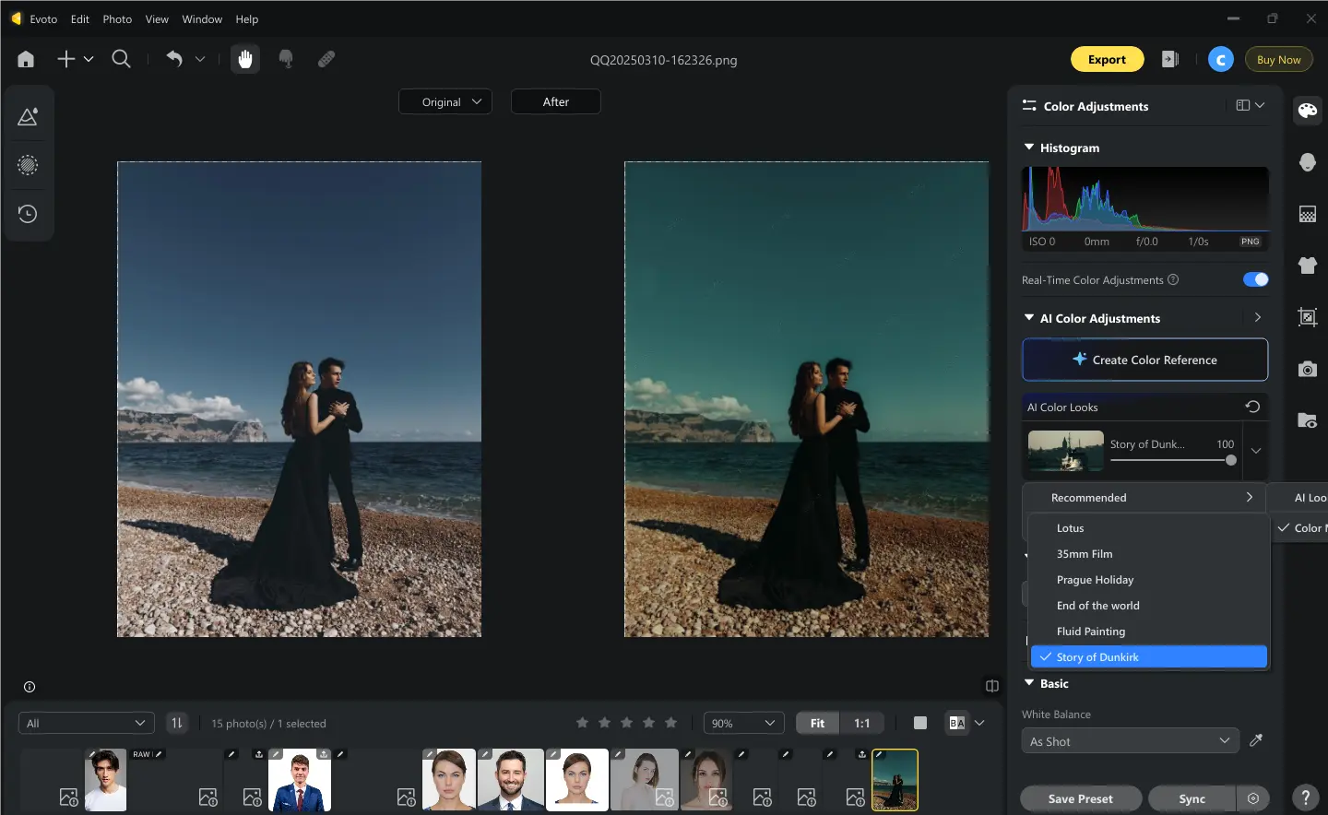Toggle the Before/After BA view button
The height and width of the screenshot is (815, 1328).
957,723
